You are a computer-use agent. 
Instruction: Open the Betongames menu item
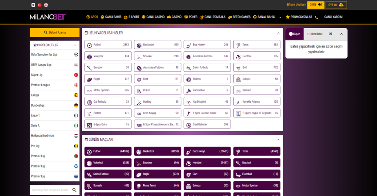pos(239,17)
